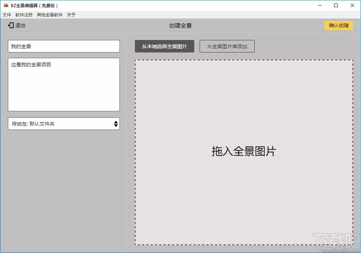Focus the 我的全景 name field
Image resolution: width=361 pixels, height=253 pixels.
pos(64,46)
